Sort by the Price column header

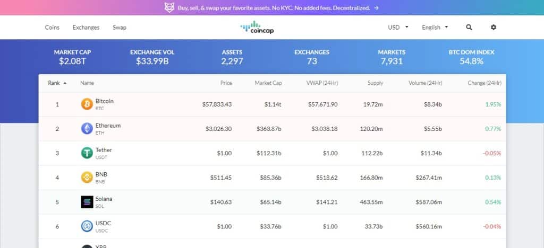226,83
